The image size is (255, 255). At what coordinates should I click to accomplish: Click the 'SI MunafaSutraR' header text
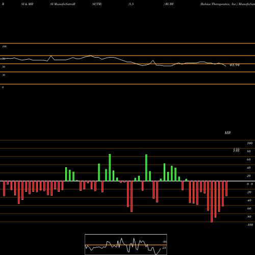tap(63, 4)
